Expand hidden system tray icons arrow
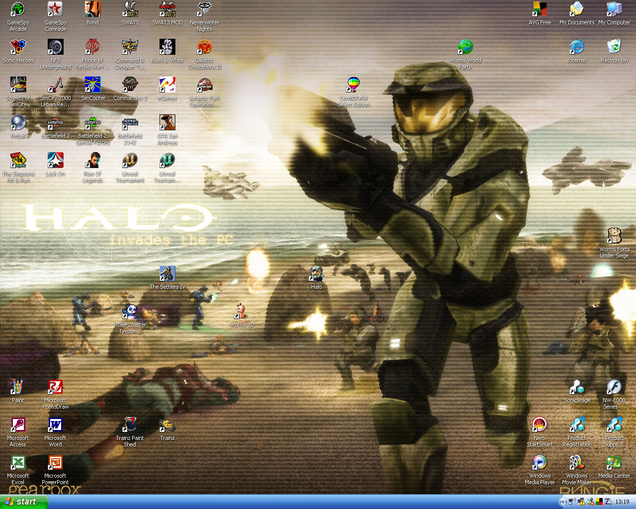 [x=562, y=502]
